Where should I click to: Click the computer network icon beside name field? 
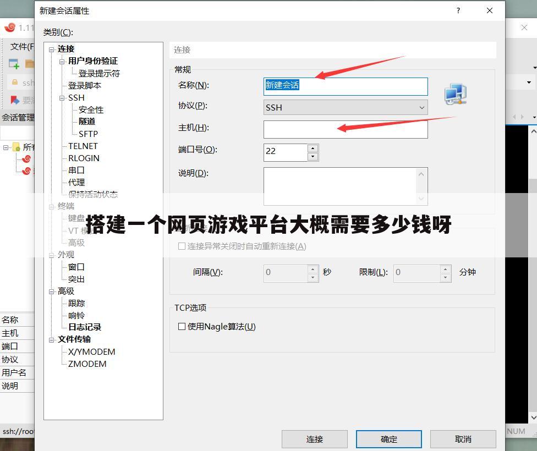(456, 94)
